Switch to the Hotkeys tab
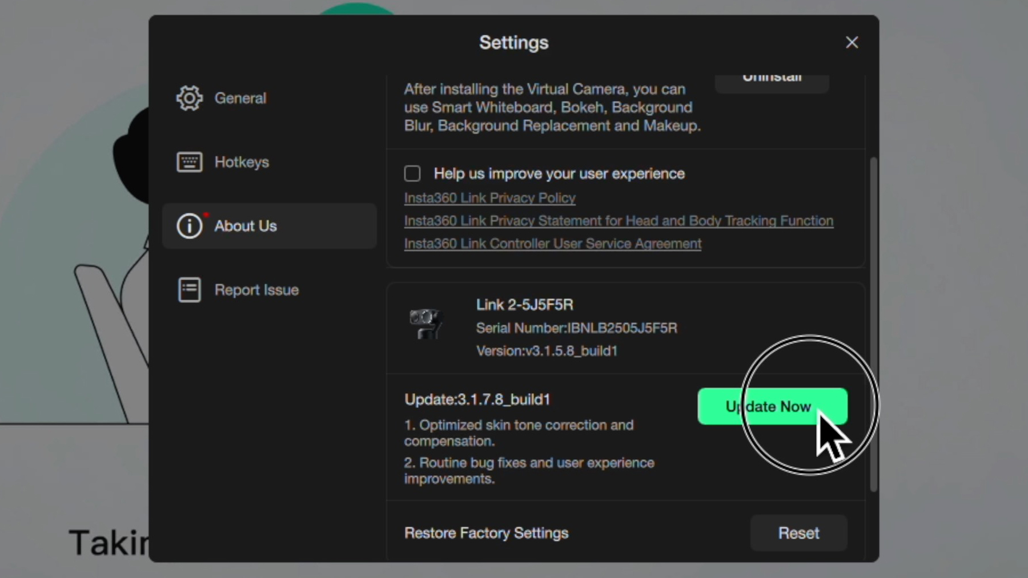Screen dimensions: 1028x578 (x=269, y=162)
